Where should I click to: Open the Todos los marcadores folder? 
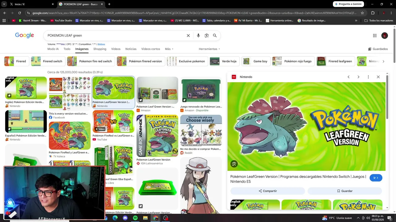379,21
